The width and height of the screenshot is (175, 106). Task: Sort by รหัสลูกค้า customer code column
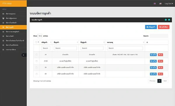46,42
